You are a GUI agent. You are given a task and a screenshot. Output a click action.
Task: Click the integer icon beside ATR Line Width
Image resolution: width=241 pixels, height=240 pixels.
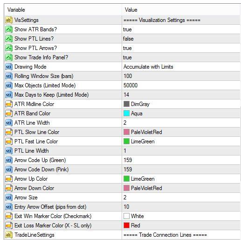click(9, 123)
